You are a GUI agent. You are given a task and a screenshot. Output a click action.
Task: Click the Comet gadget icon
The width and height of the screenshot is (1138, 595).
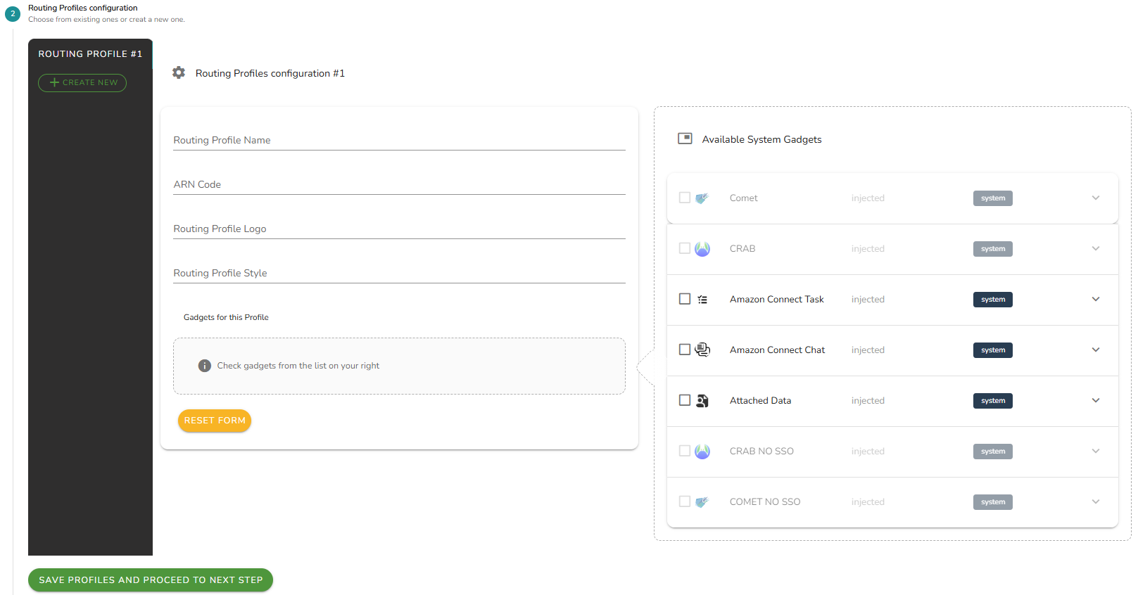click(702, 198)
